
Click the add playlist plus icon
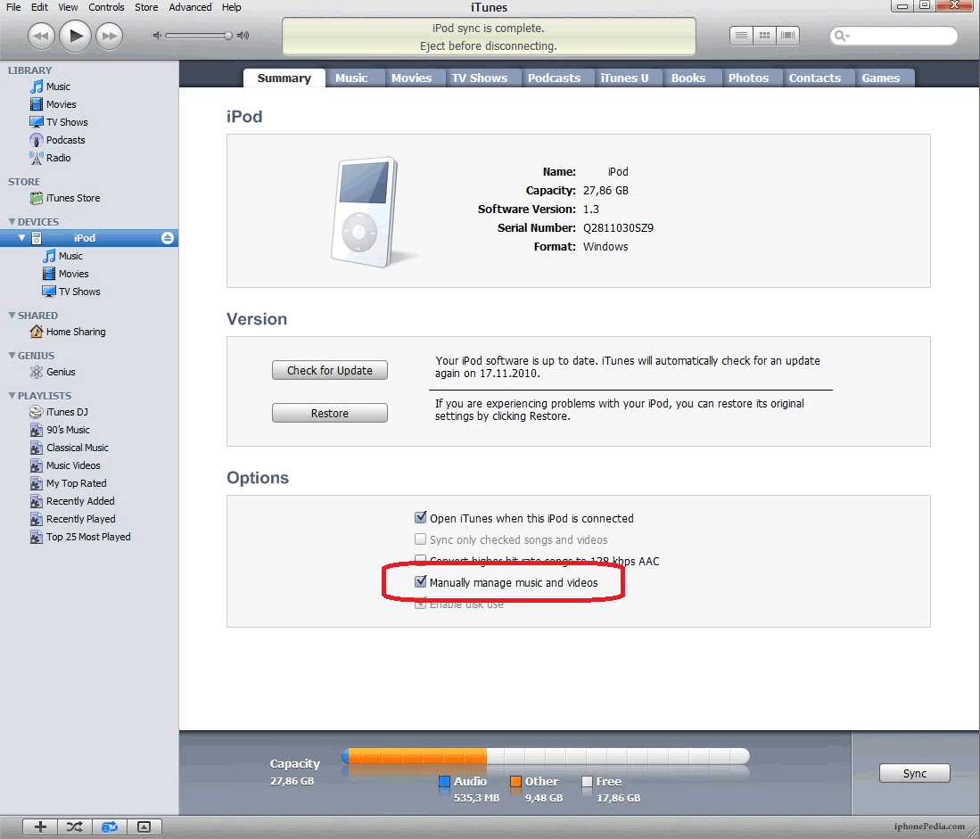click(x=40, y=827)
